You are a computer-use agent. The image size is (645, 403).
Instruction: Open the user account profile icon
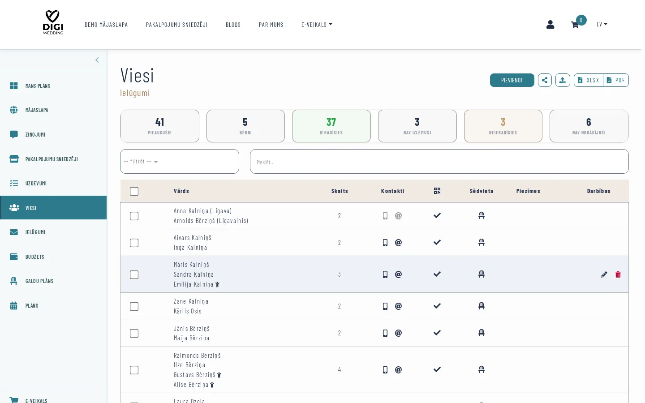coord(550,25)
